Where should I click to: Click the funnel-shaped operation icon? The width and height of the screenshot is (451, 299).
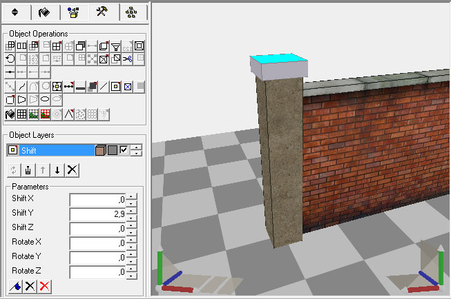pos(115,46)
